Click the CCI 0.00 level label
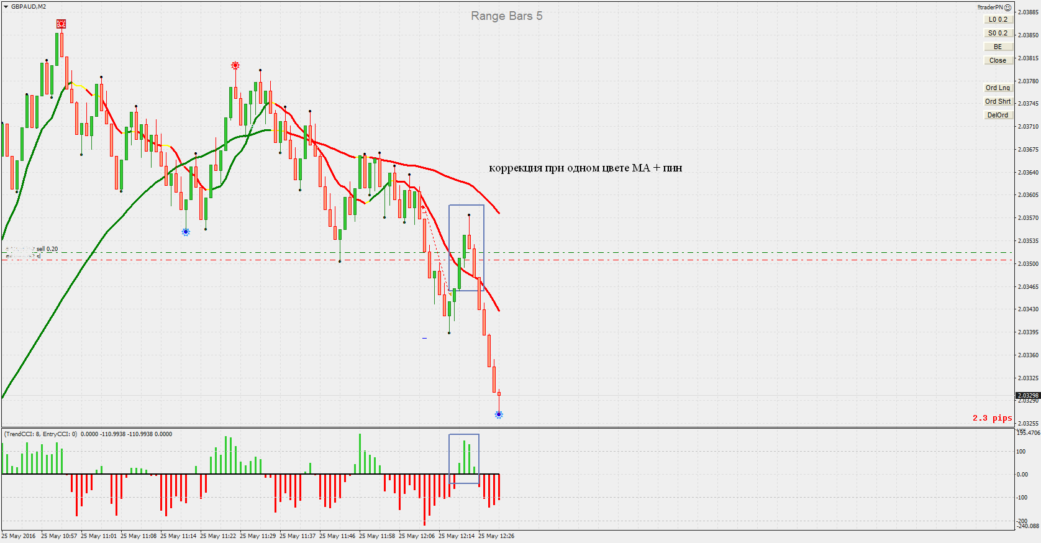The height and width of the screenshot is (543, 1041). tap(1022, 474)
